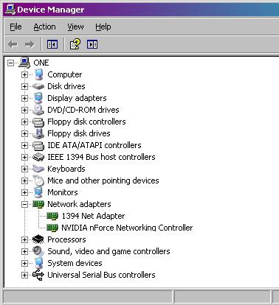Screen dimensions: 279x305
Task: Expand the System devices node
Action: [x=24, y=263]
